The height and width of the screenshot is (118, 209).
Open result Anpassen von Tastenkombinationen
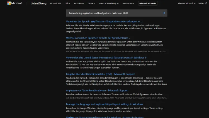97,90
